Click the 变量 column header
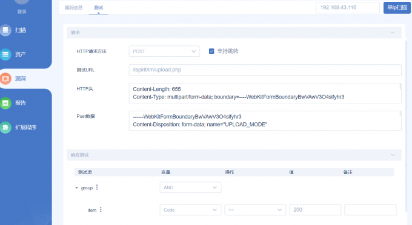The height and width of the screenshot is (225, 412). 165,172
